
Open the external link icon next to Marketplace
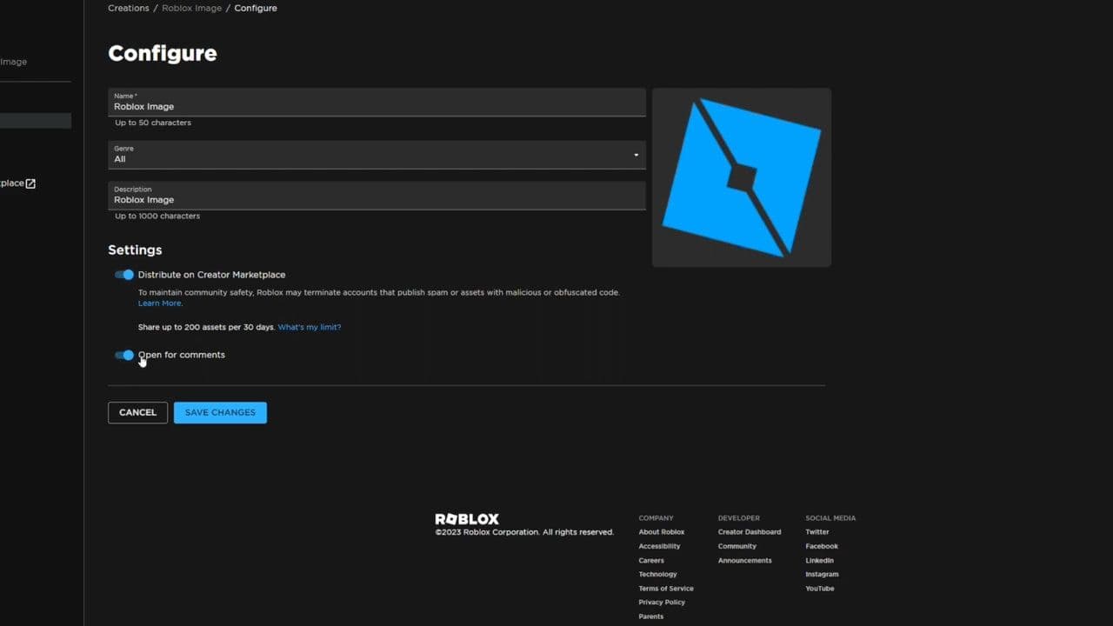coord(30,183)
